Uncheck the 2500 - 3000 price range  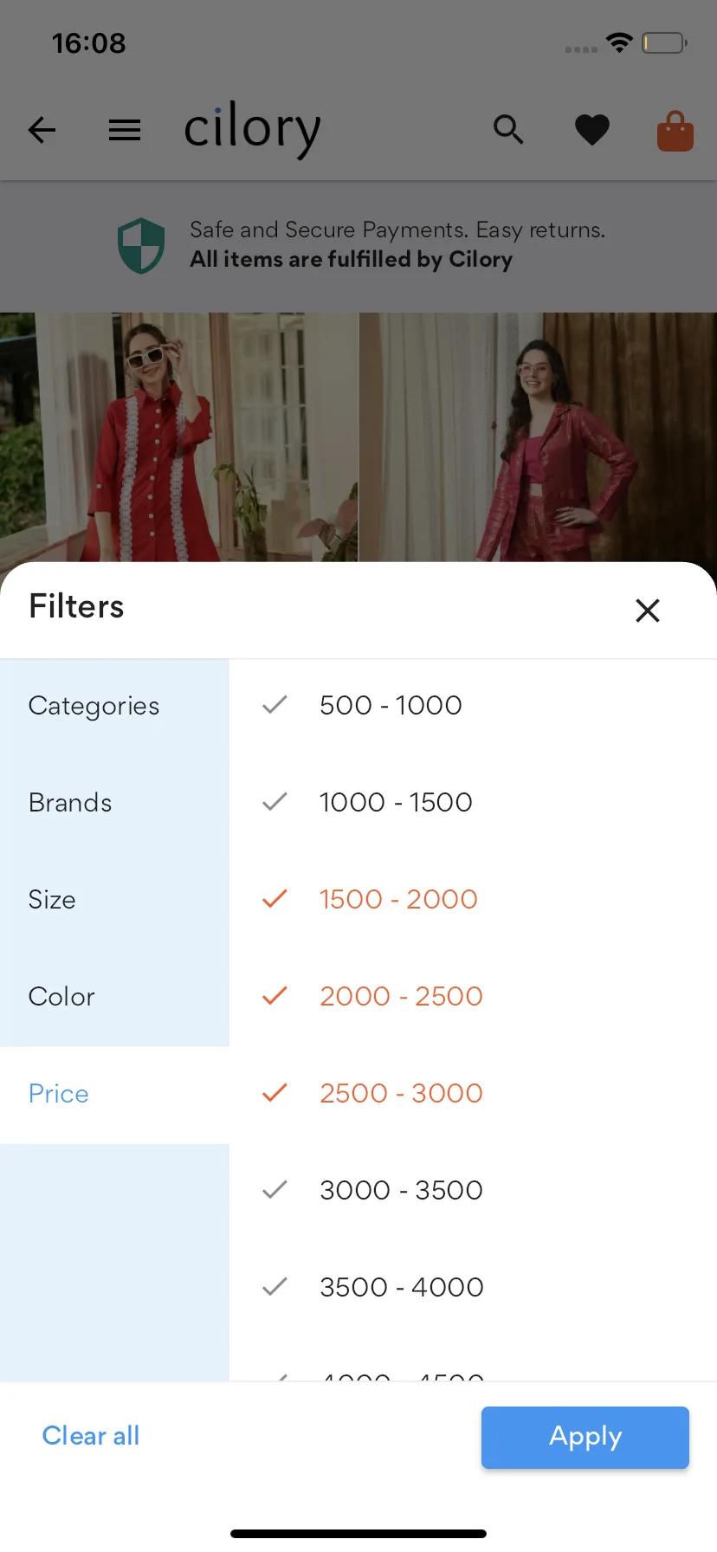[400, 1093]
